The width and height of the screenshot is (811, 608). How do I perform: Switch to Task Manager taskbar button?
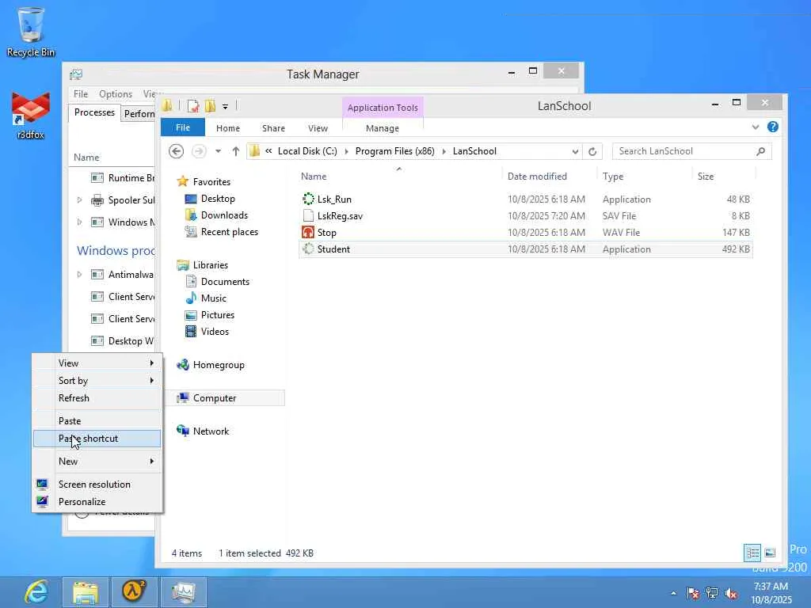[183, 592]
